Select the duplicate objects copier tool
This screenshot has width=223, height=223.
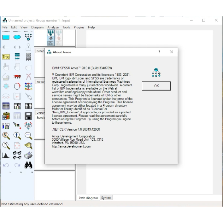pyautogui.click(x=6, y=77)
